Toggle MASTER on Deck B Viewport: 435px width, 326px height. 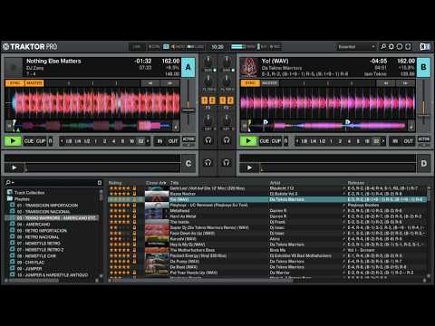click(x=269, y=83)
